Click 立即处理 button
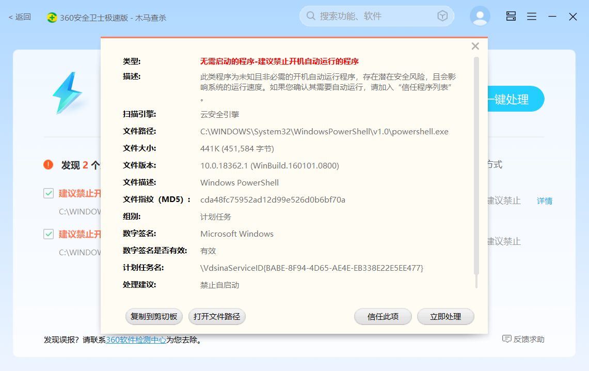589x371 pixels. (445, 317)
